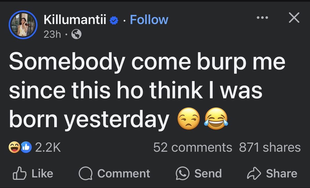Click the 23h post timestamp
This screenshot has width=310, height=188.
tap(52, 34)
